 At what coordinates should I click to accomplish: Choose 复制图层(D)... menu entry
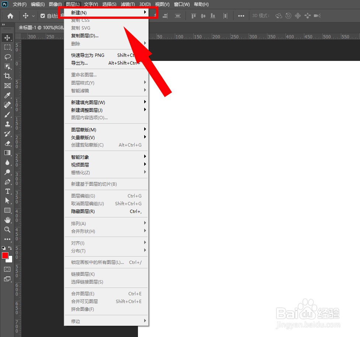(x=106, y=35)
